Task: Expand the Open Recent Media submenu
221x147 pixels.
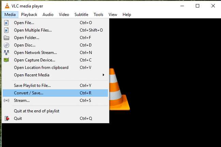Action: click(x=56, y=75)
